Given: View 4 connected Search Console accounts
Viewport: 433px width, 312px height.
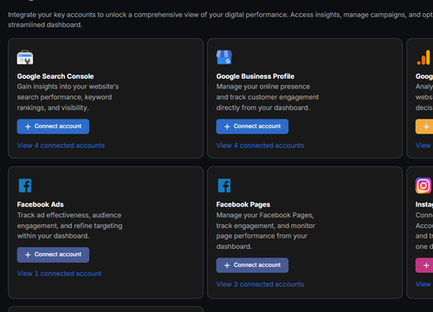Looking at the screenshot, I should [x=61, y=146].
